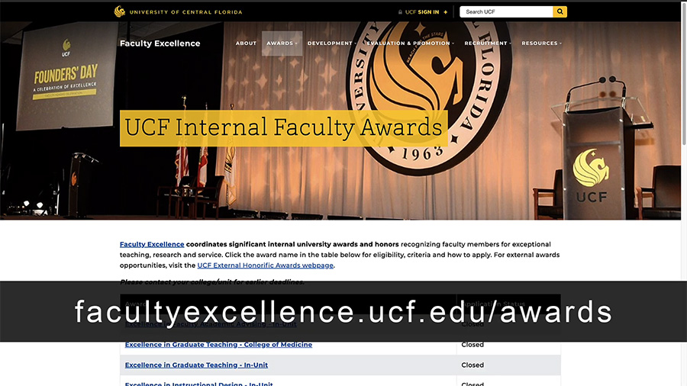The image size is (687, 386).
Task: Open the UCF External Honorific Awards webpage link
Action: 265,265
